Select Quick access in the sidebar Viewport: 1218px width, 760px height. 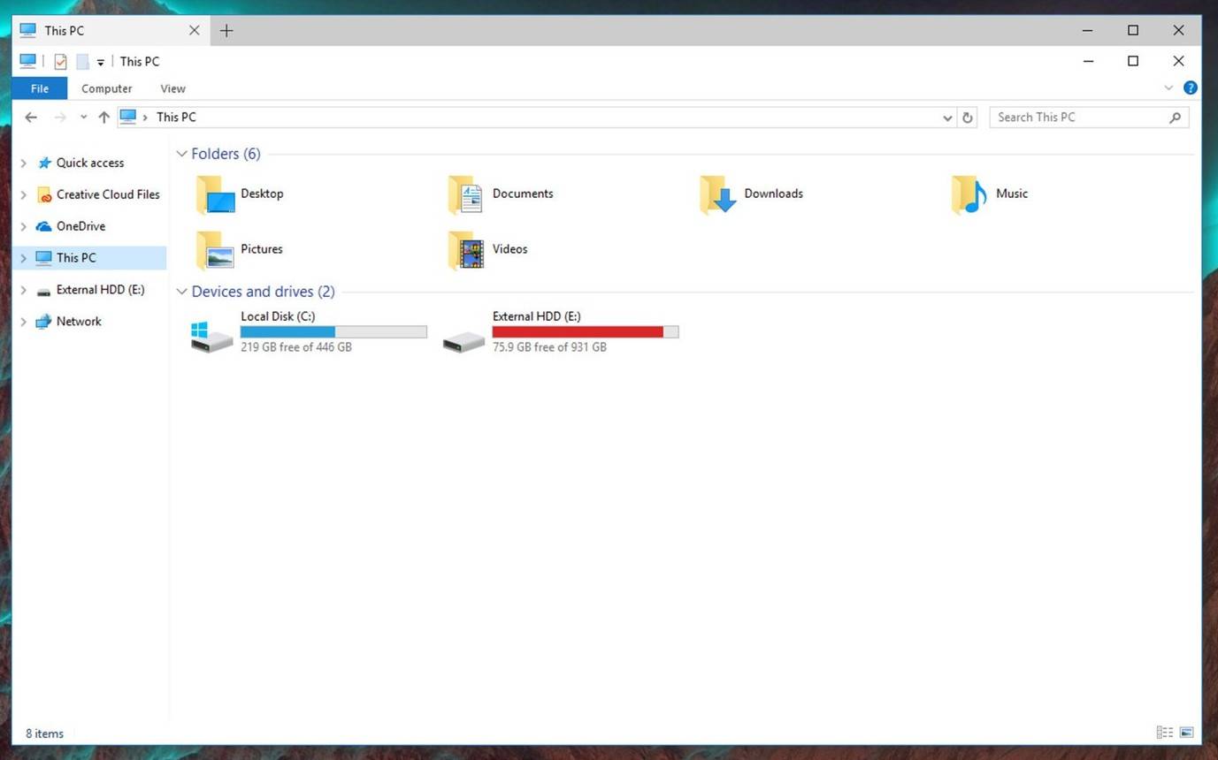point(89,163)
